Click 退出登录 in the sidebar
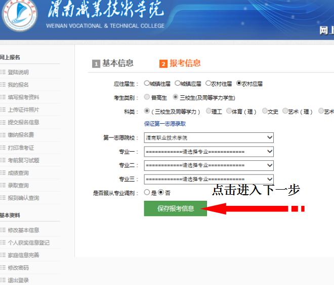This screenshot has width=334, height=285. (18, 280)
